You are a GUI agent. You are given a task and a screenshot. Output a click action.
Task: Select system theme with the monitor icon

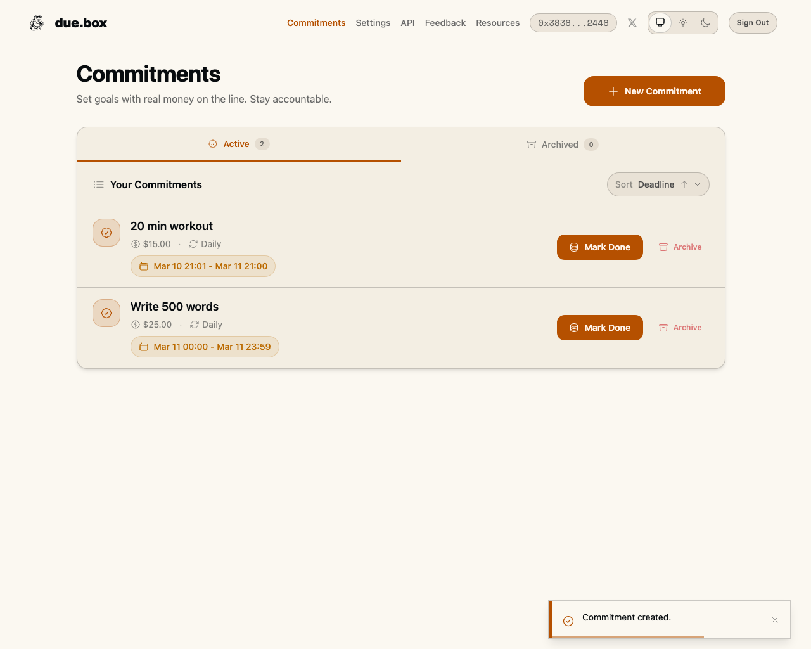point(660,22)
